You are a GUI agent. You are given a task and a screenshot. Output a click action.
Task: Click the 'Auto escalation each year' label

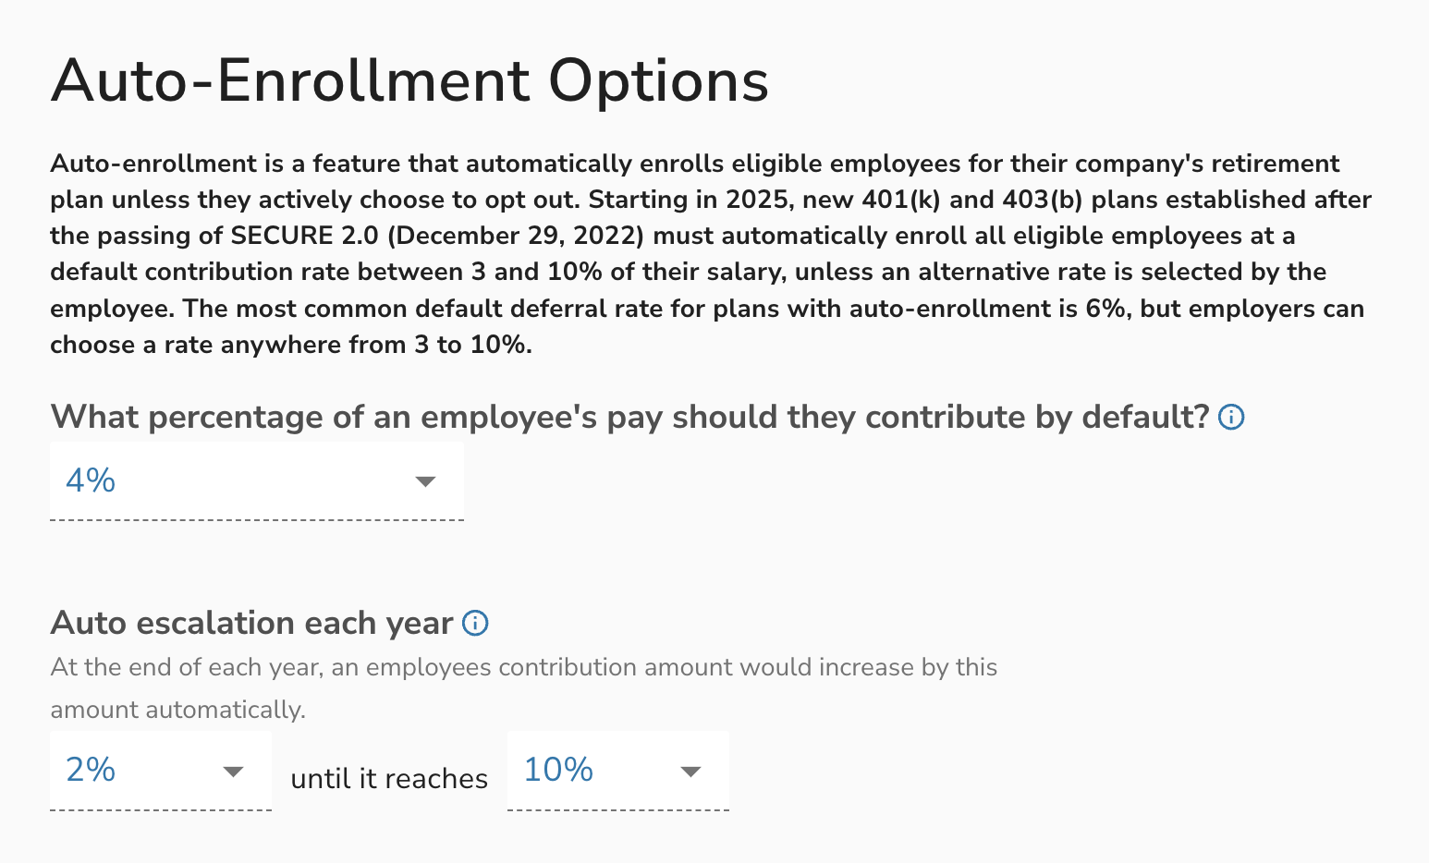coord(251,624)
